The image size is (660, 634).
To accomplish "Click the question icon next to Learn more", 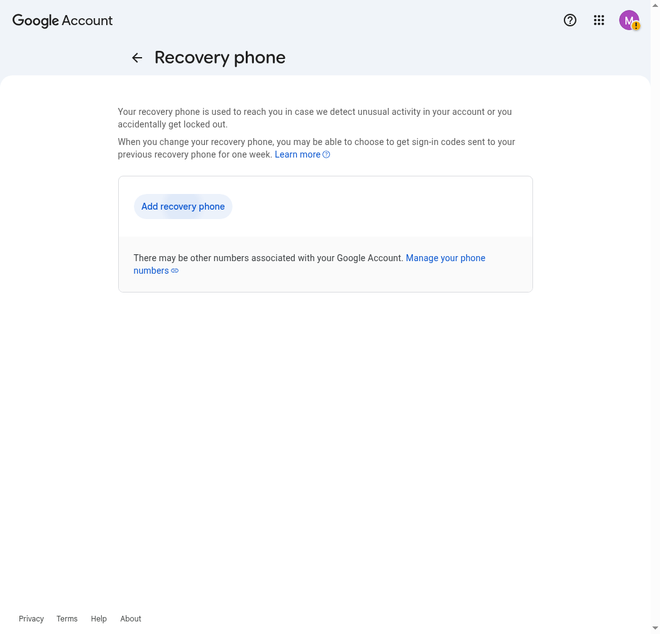I will [326, 154].
